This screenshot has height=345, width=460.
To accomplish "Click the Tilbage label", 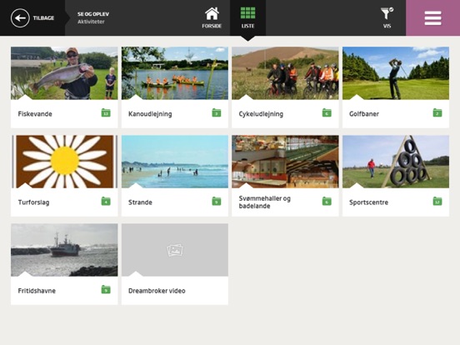I will (43, 17).
